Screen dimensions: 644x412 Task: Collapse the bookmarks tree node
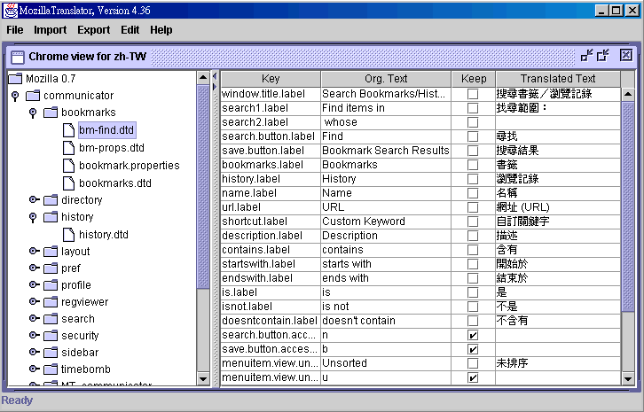point(33,113)
